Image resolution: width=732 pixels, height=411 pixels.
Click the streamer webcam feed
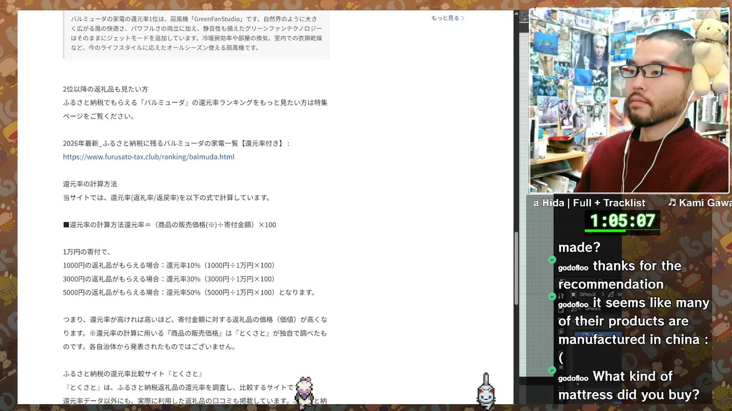pos(630,101)
